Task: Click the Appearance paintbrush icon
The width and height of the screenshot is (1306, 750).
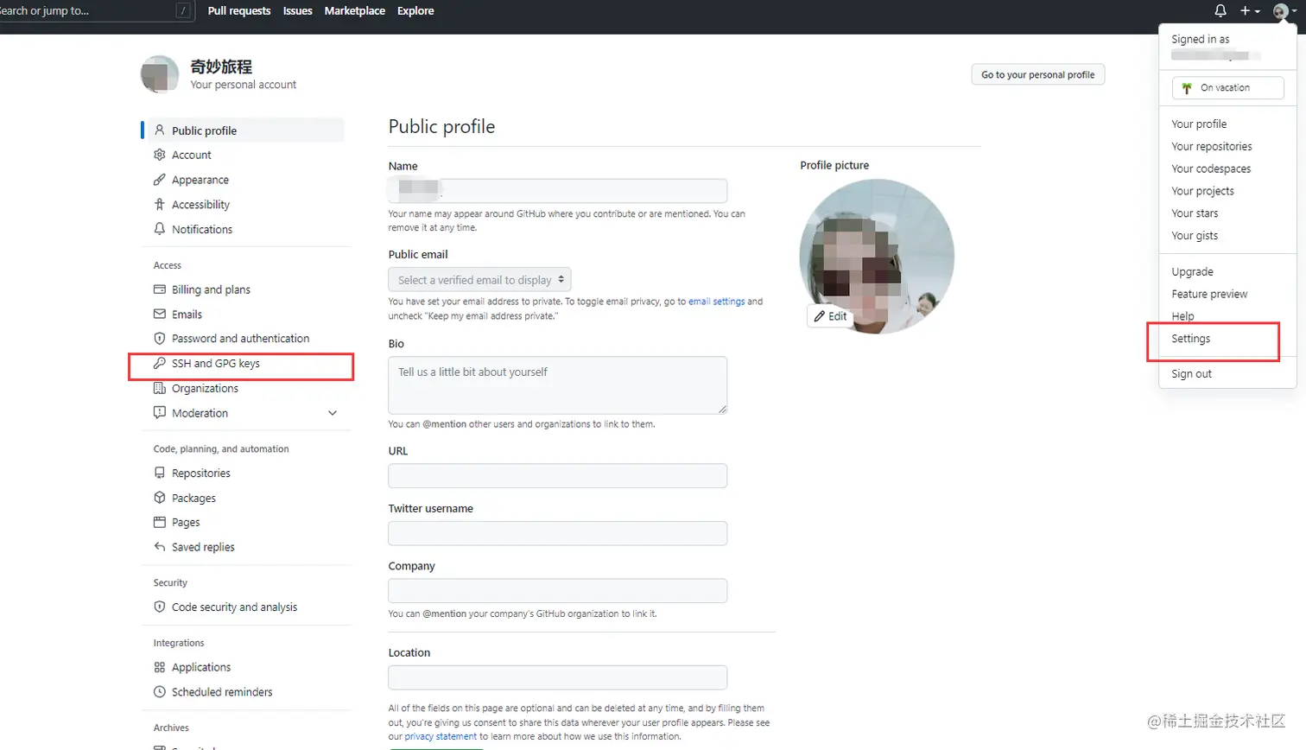Action: [x=159, y=180]
